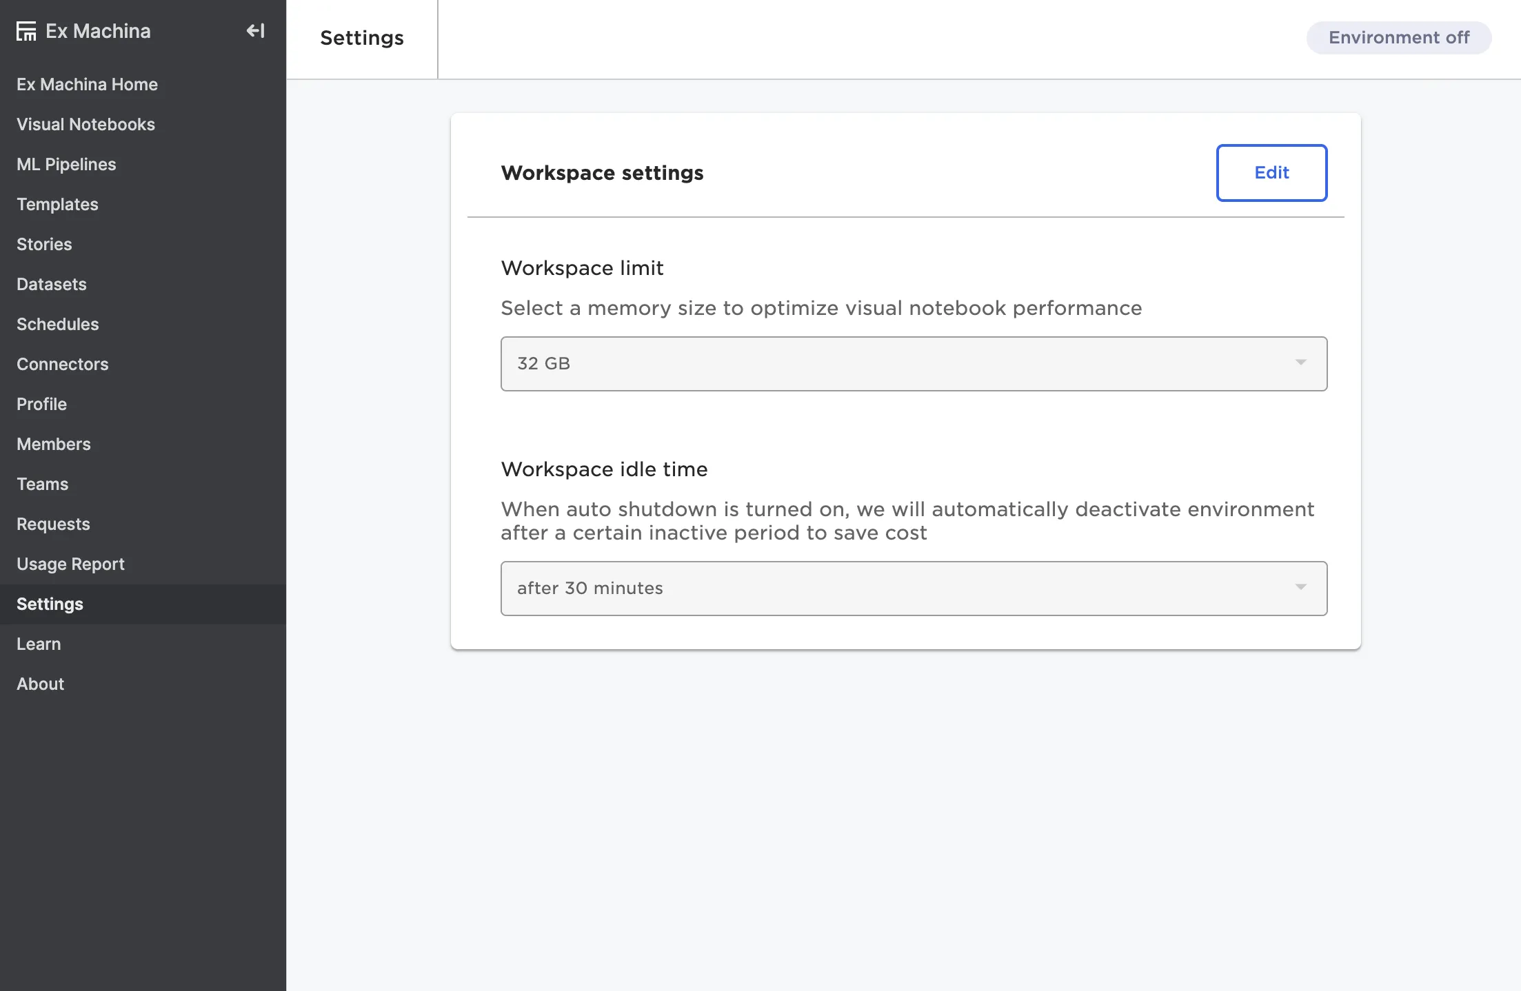Screen dimensions: 1521x991
Task: Open the Schedules section
Action: (58, 324)
